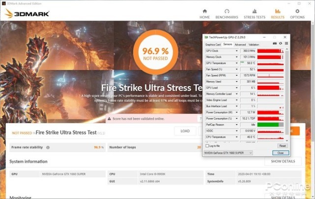Expand the Memory Clock sensor dropdown
This screenshot has height=199, width=315.
(236, 57)
